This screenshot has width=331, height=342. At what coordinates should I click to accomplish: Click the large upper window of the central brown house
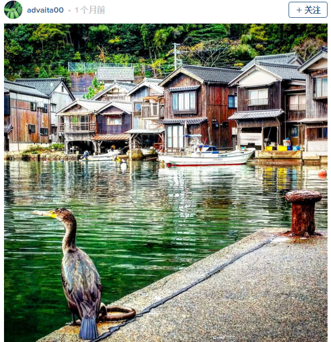184,102
